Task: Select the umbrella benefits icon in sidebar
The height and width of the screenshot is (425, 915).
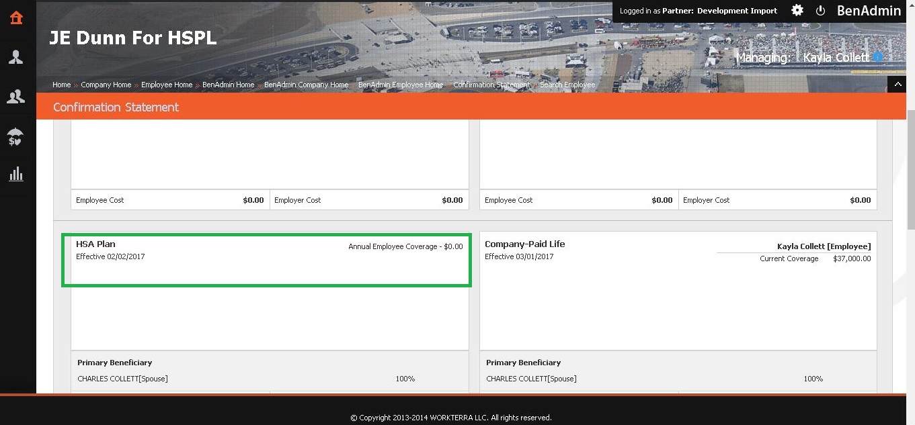Action: [x=16, y=137]
